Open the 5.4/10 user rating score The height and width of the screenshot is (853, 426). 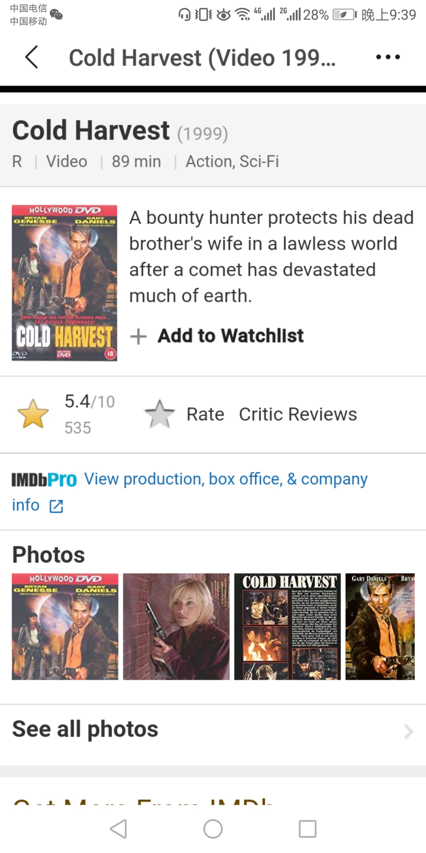pyautogui.click(x=90, y=402)
